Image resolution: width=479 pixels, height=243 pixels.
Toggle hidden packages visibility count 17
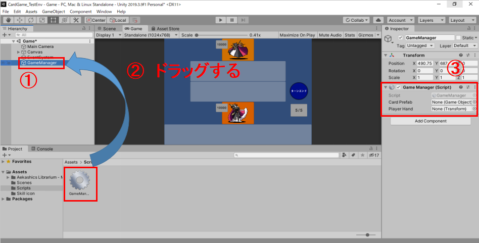pyautogui.click(x=374, y=156)
